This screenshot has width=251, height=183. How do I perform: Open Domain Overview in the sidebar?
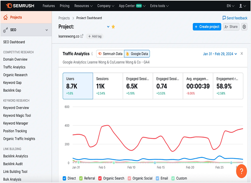point(15,59)
